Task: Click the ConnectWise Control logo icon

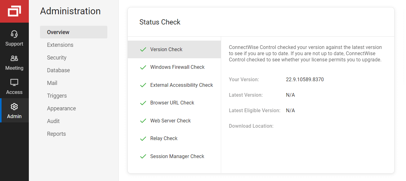Action: click(14, 11)
